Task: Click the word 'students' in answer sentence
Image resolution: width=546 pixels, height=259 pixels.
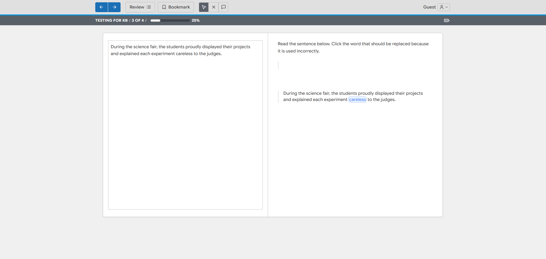Action: coord(348,93)
